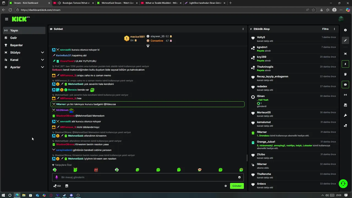Expand the Kanal sidebar section
The height and width of the screenshot is (198, 352).
pyautogui.click(x=42, y=60)
